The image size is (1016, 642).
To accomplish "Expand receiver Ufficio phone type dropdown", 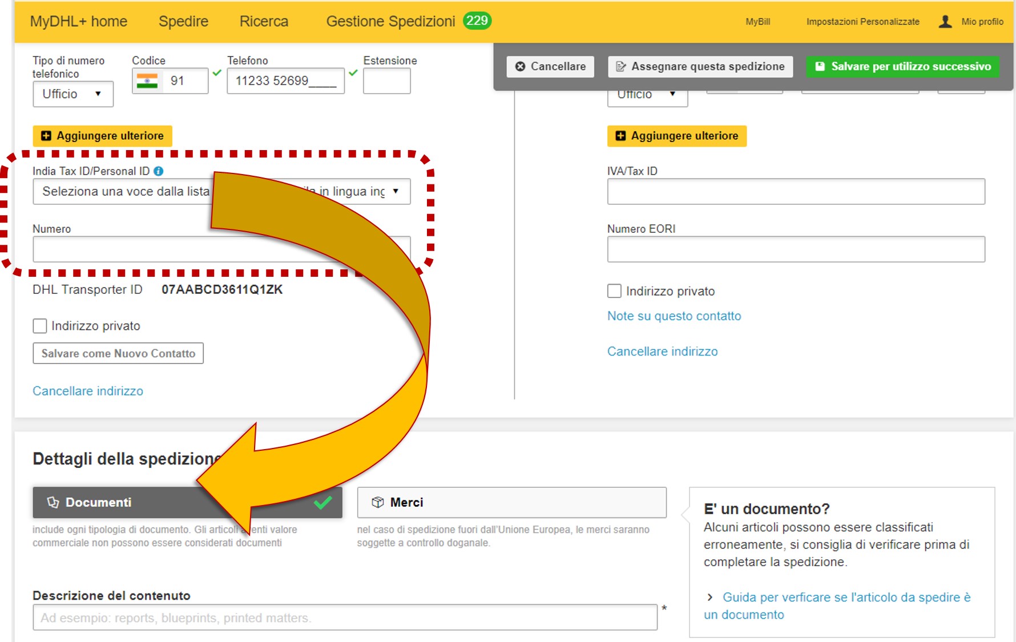I will 647,95.
